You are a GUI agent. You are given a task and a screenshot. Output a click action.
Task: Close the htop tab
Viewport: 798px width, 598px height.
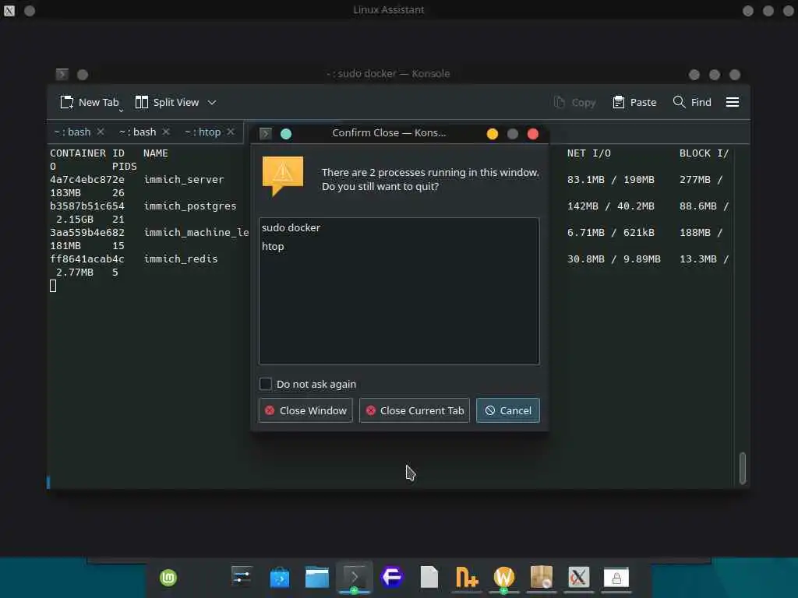click(x=231, y=132)
